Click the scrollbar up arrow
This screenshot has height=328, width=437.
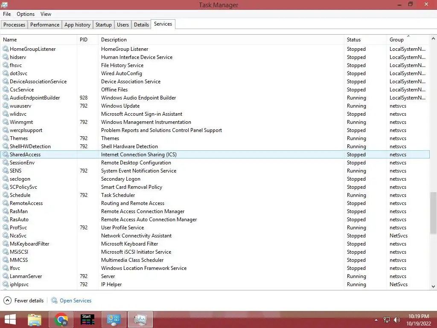point(434,38)
